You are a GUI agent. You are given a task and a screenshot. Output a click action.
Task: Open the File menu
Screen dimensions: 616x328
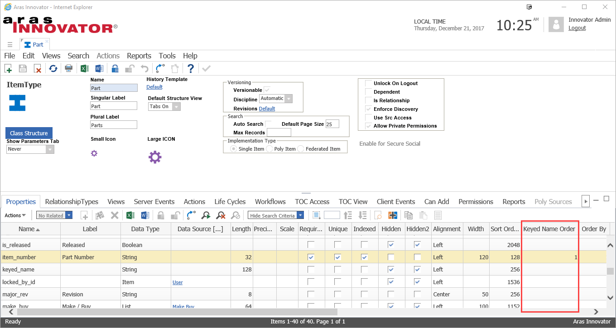(10, 56)
